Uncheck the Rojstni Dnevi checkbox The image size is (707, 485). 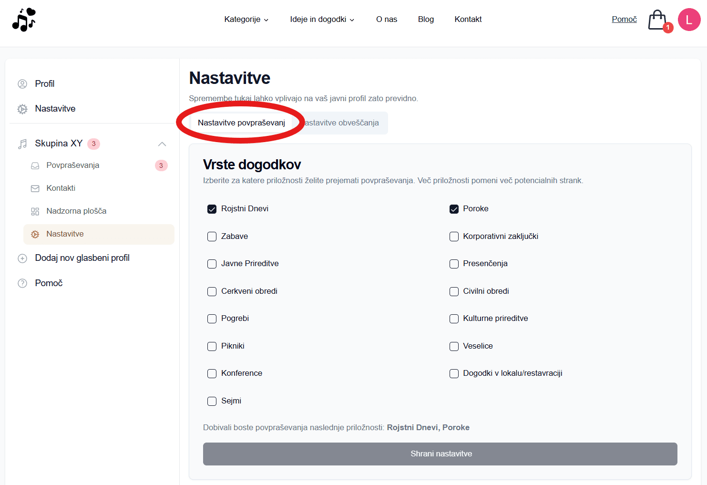click(212, 209)
